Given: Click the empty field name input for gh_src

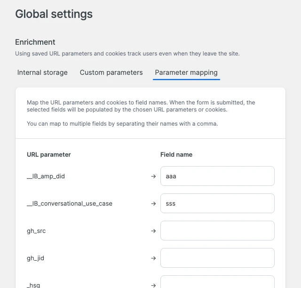Looking at the screenshot, I should tap(217, 231).
